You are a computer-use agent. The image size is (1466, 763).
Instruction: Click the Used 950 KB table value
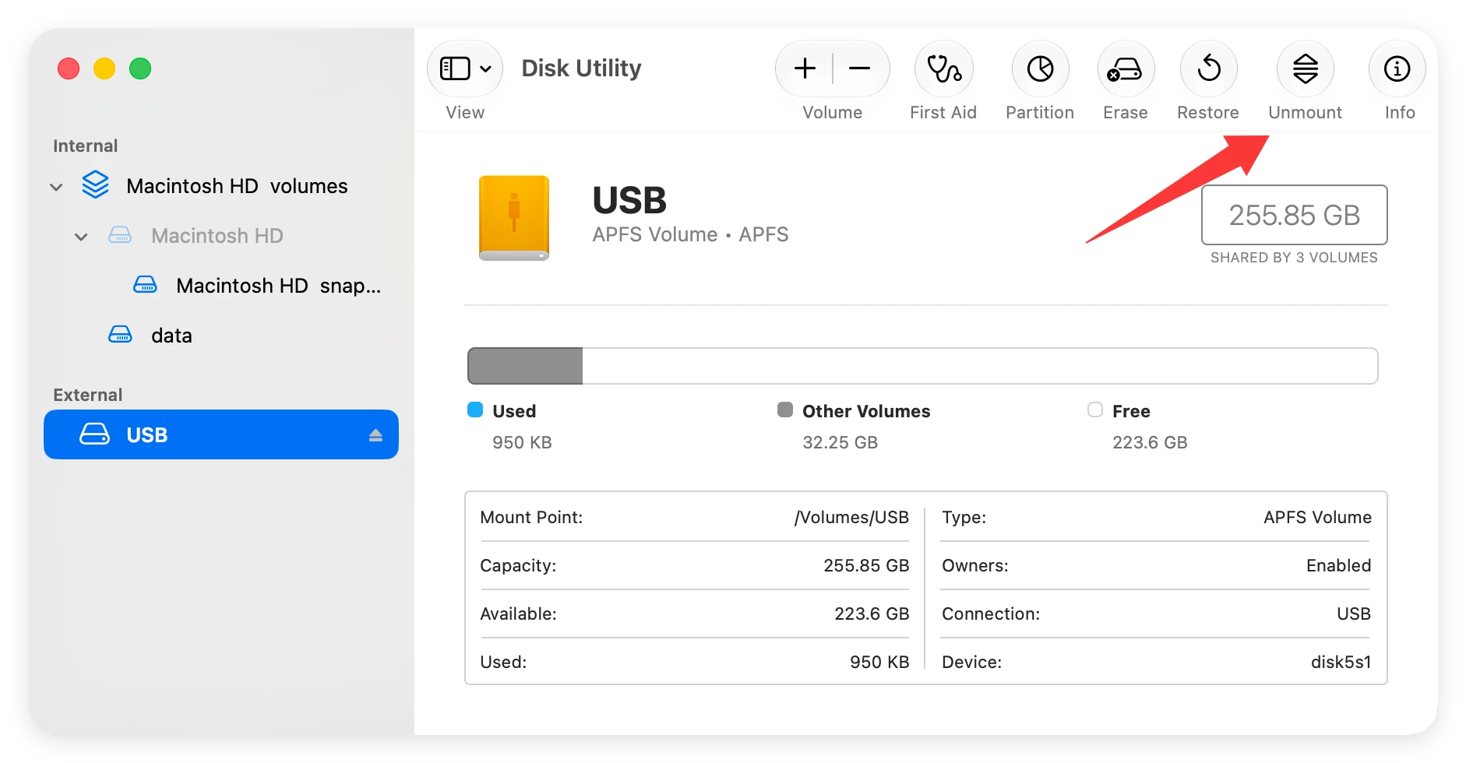pos(879,662)
